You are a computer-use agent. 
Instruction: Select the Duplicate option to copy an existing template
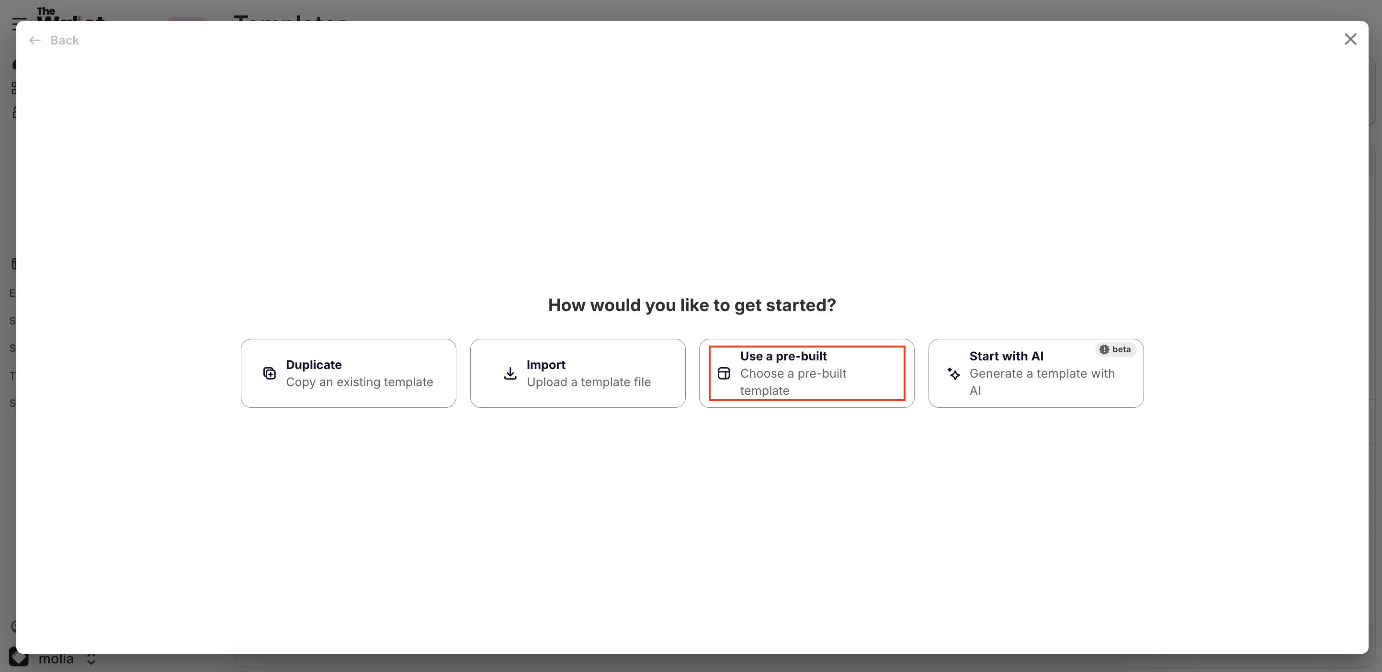[x=348, y=373]
